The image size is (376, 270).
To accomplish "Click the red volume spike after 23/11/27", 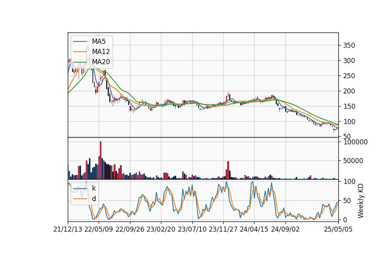I will tap(228, 170).
